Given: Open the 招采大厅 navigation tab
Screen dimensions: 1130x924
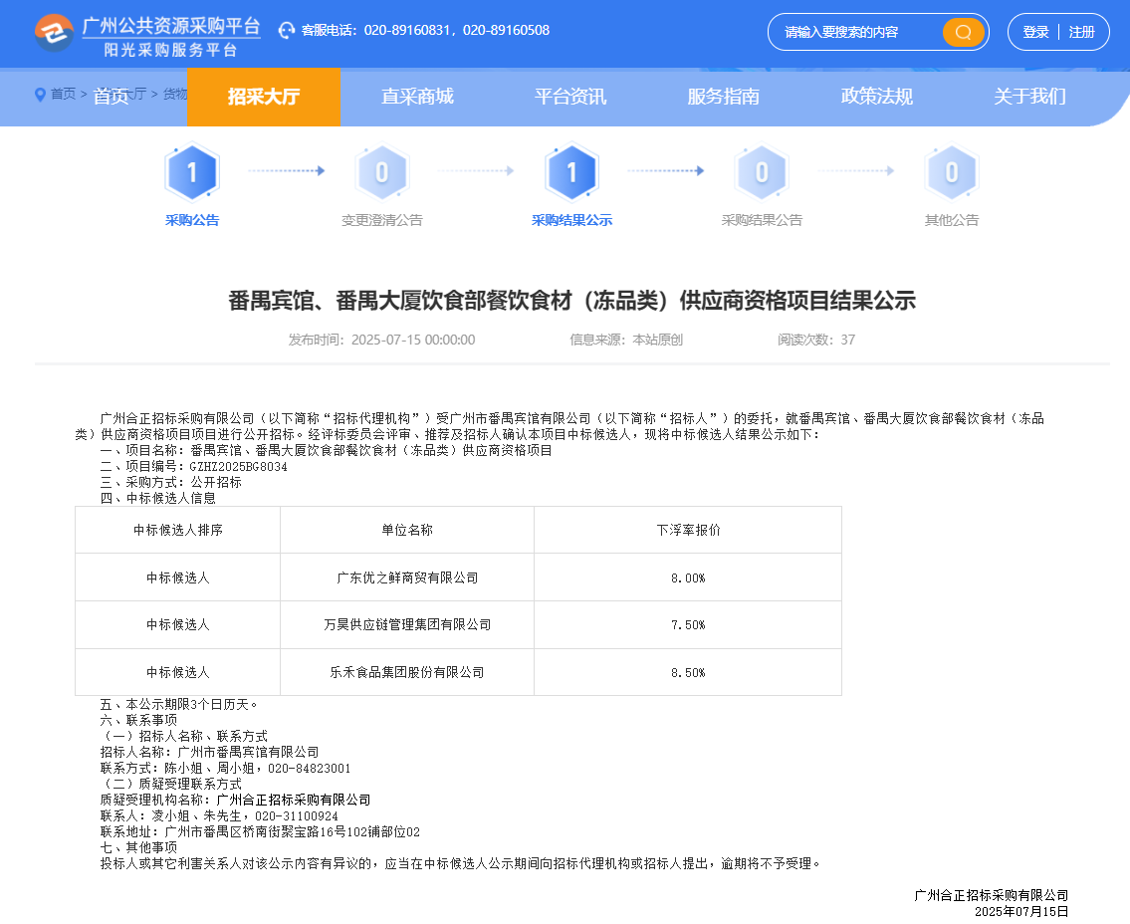Looking at the screenshot, I should [x=264, y=97].
